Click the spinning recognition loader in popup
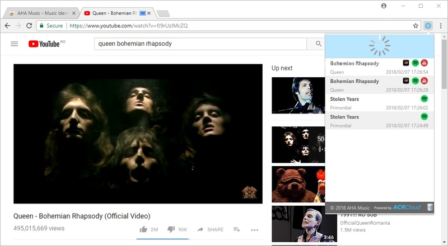The width and height of the screenshot is (448, 246). pyautogui.click(x=380, y=46)
